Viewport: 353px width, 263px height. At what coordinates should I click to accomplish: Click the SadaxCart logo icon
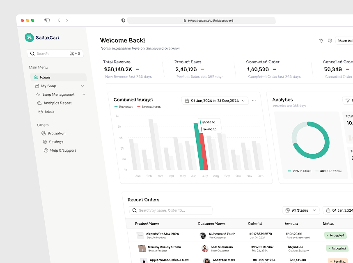29,37
